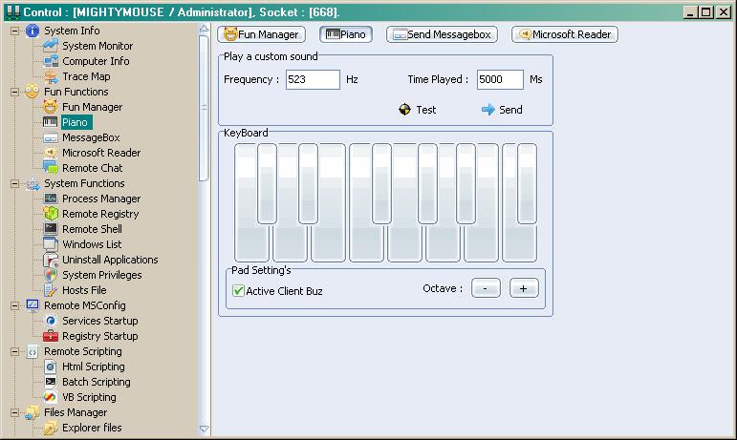Click the Remote Shell terminal icon
737x440 pixels.
[51, 229]
